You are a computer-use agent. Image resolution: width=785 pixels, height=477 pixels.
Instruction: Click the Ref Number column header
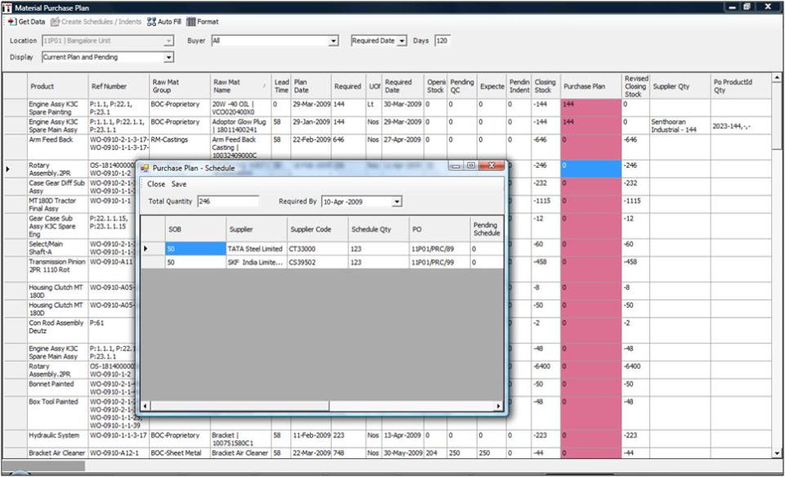click(x=119, y=86)
